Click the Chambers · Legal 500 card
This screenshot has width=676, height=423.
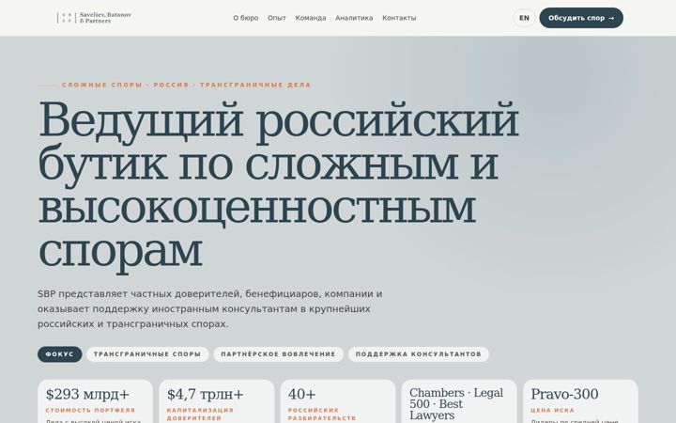click(x=459, y=401)
